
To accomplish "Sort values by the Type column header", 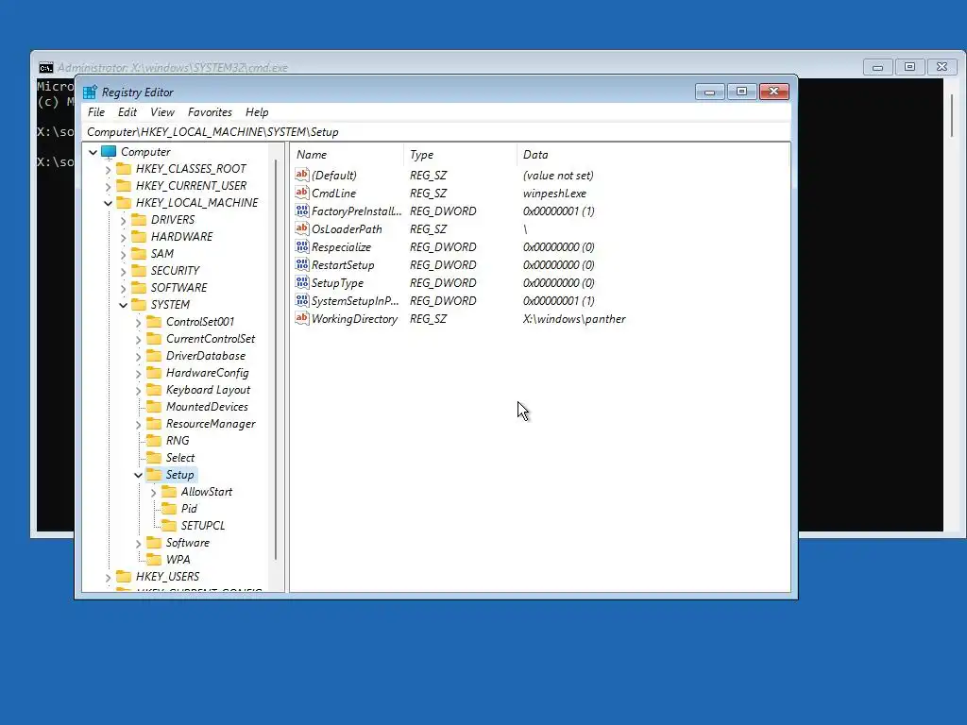I will click(460, 155).
